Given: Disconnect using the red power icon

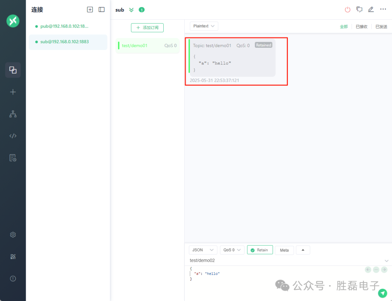Looking at the screenshot, I should point(347,9).
